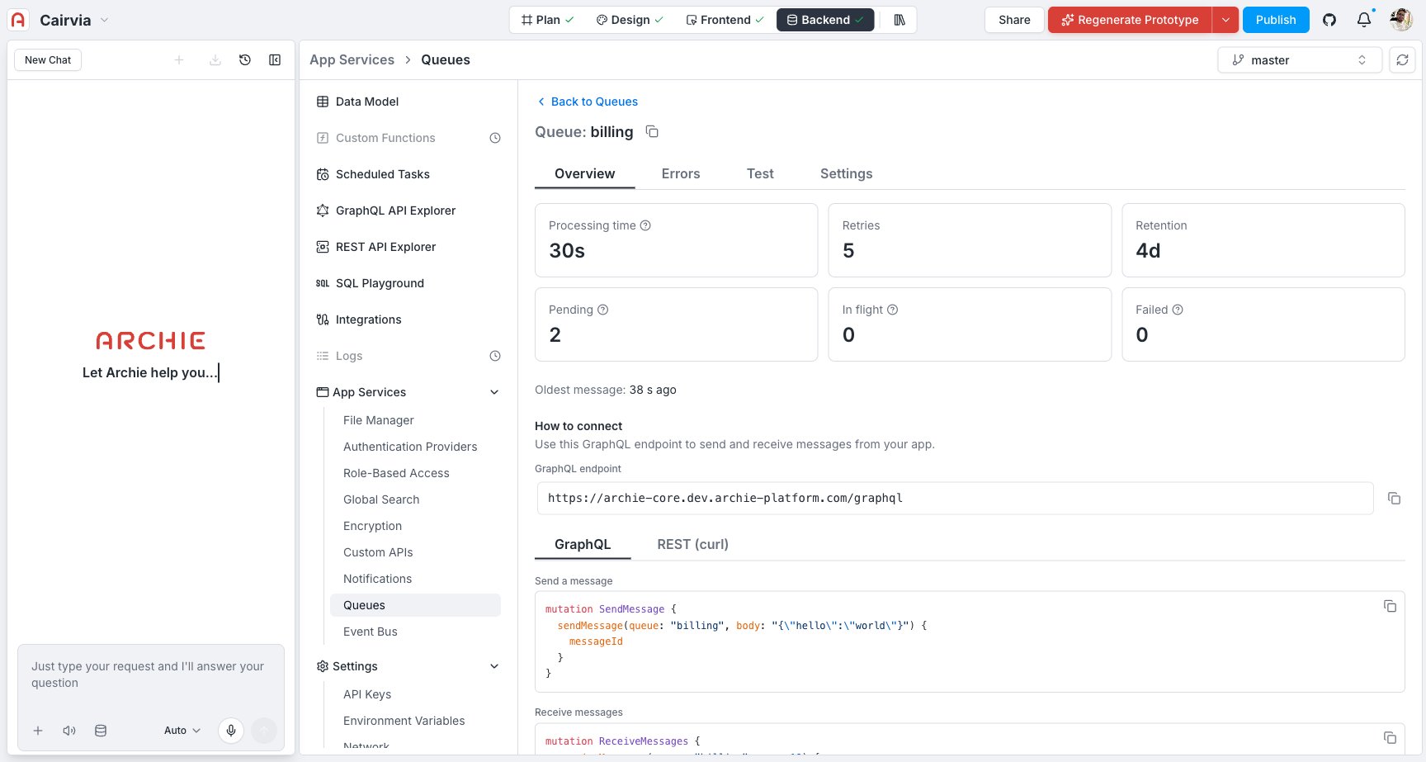
Task: Send chat message with arrow button
Action: tap(264, 730)
